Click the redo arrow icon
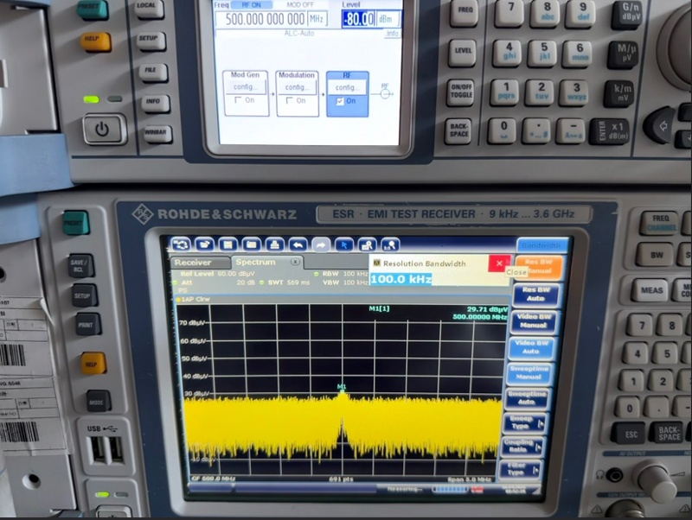 tap(321, 244)
